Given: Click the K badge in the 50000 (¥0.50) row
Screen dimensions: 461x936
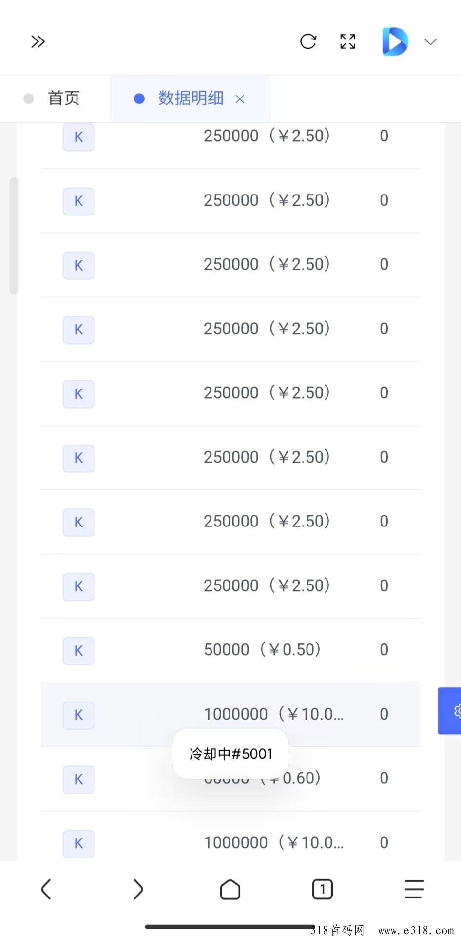Looking at the screenshot, I should click(78, 651).
